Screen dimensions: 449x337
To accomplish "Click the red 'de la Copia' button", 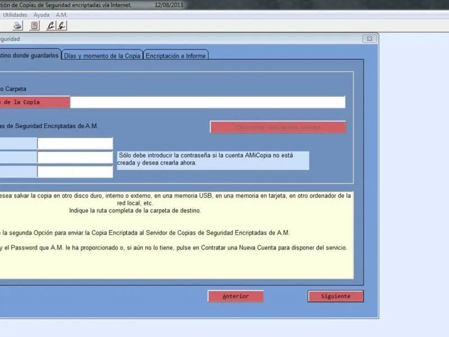I will click(34, 102).
